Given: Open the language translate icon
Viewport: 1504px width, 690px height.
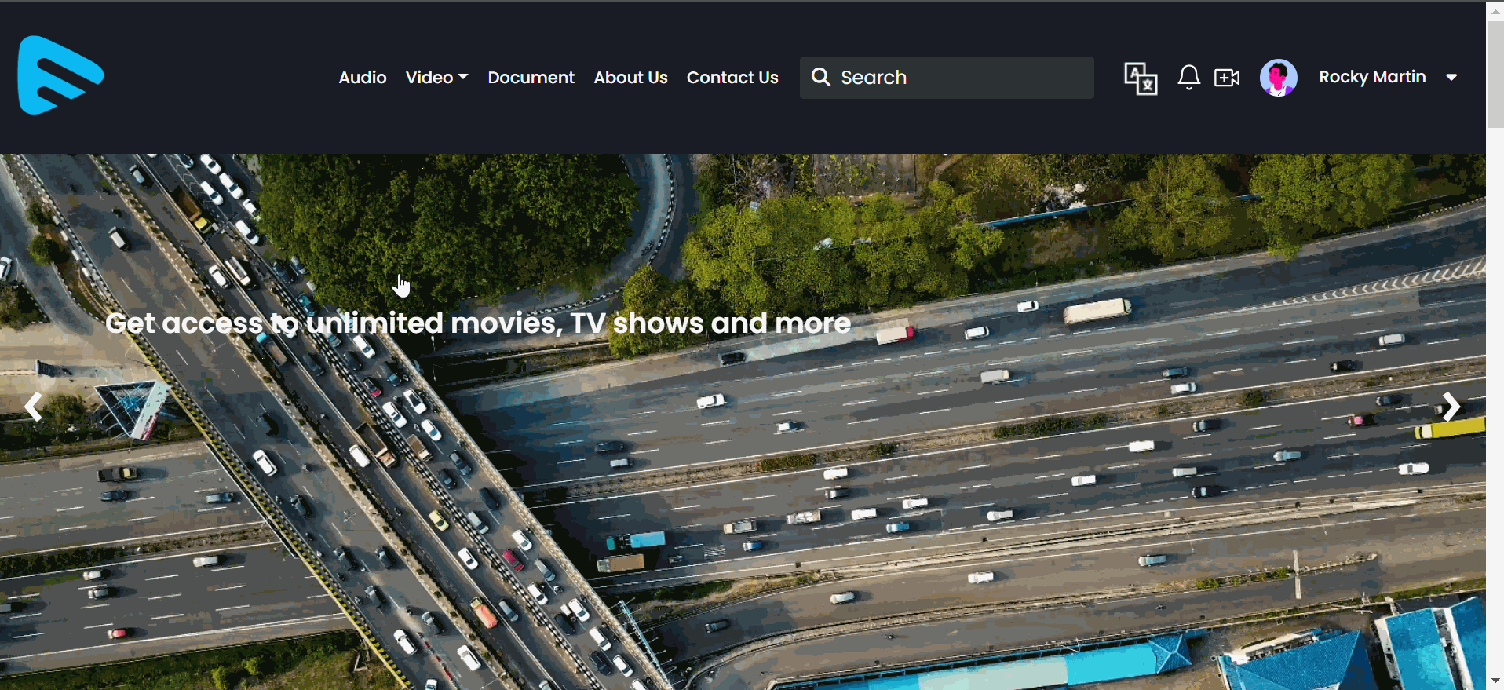Looking at the screenshot, I should tap(1140, 78).
